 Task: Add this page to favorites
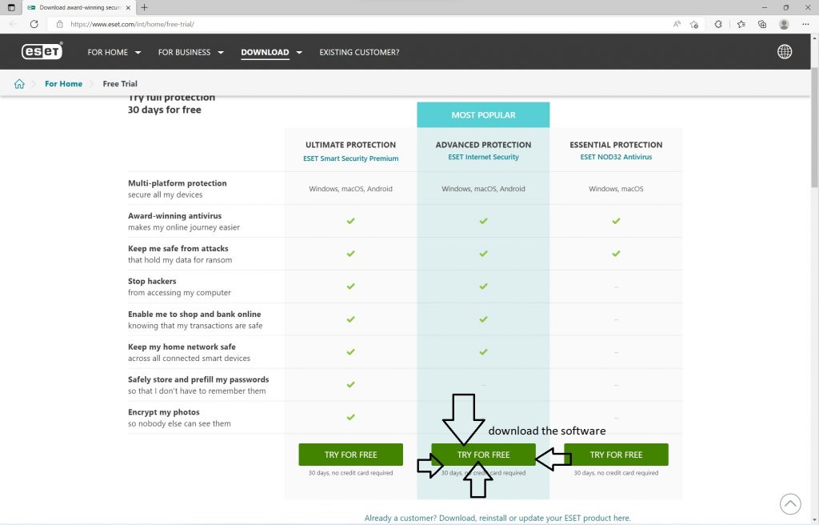tap(694, 24)
